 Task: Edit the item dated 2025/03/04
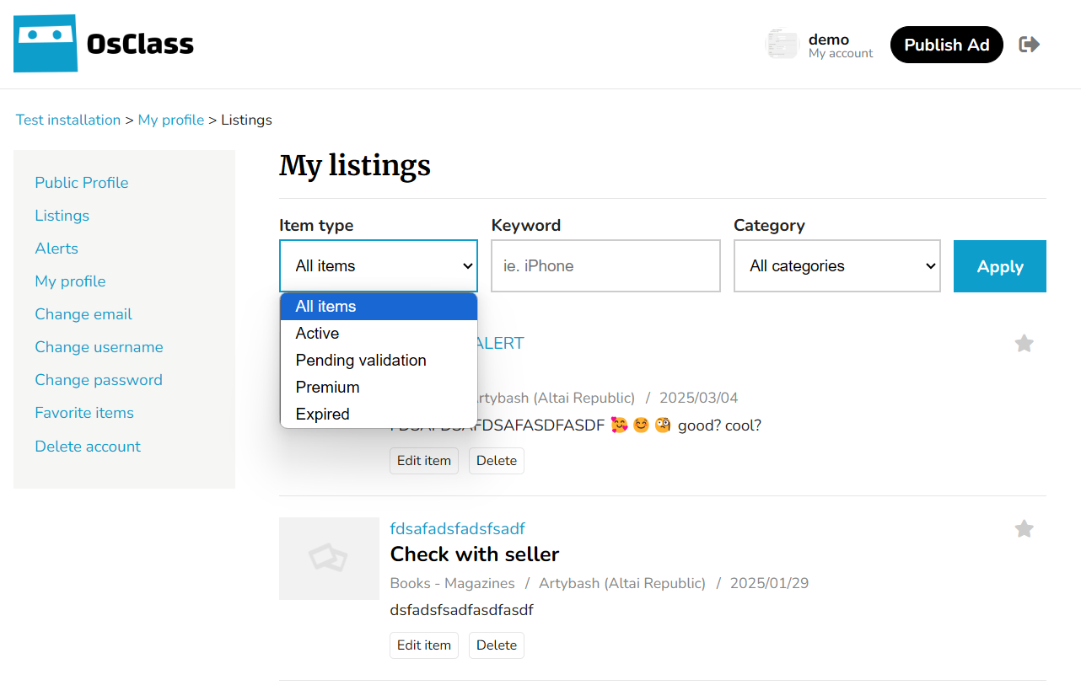point(424,461)
